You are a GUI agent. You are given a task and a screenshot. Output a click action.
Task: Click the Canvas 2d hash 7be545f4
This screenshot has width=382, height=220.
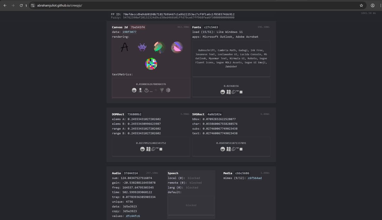point(138,27)
